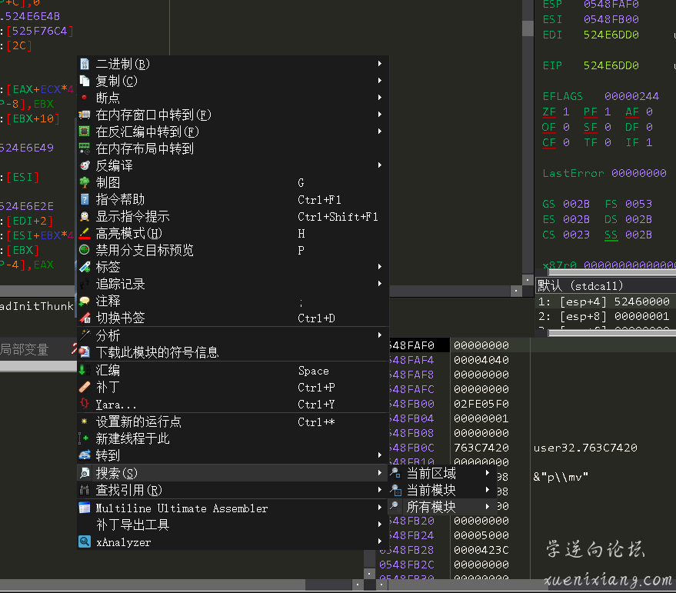
Task: Open the Yara scan icon
Action: [x=82, y=403]
